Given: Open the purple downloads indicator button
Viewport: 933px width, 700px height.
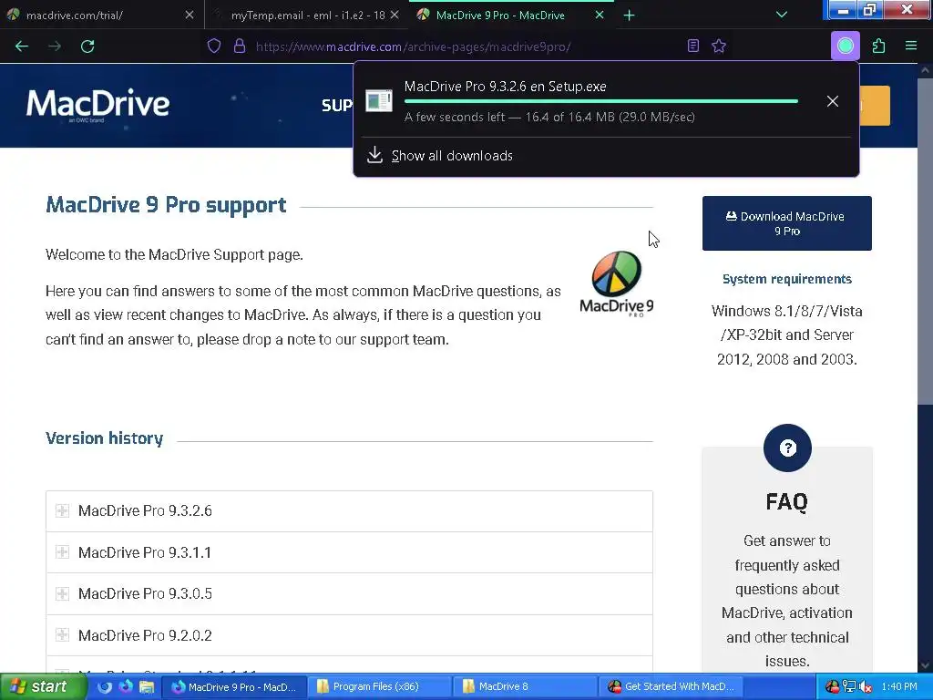Looking at the screenshot, I should coord(845,46).
